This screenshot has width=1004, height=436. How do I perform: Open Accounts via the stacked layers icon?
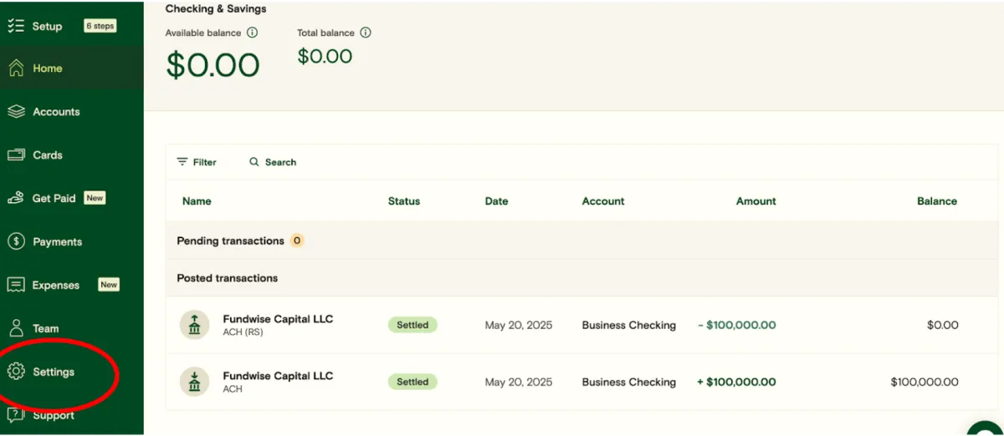pos(16,112)
